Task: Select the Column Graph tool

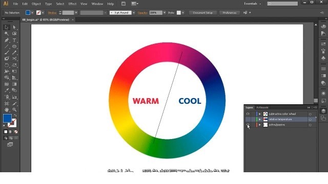Action: click(x=14, y=97)
